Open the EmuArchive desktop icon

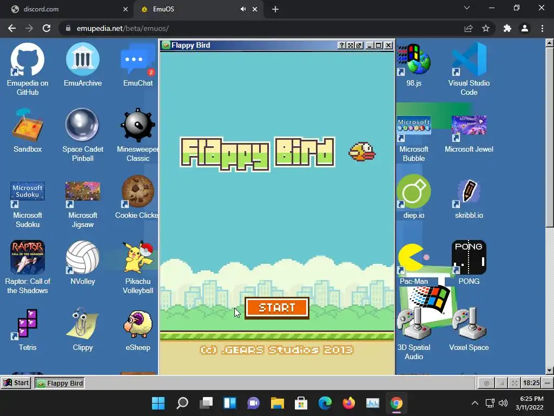[83, 65]
